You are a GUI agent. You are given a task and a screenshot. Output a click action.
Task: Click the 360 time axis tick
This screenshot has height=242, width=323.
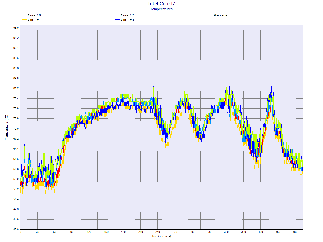point(226,232)
